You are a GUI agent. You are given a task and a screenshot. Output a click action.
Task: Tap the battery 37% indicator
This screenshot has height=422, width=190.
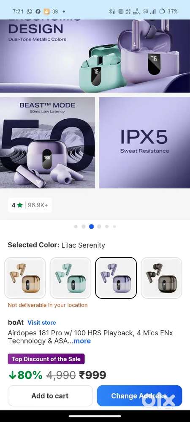tap(168, 11)
